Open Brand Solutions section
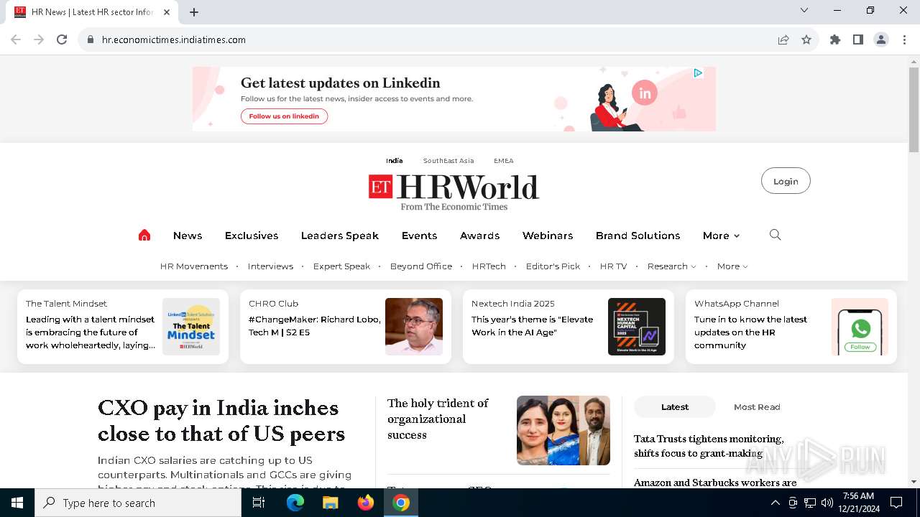920x517 pixels. tap(638, 236)
